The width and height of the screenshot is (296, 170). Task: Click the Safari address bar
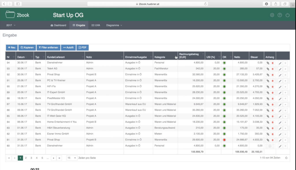[148, 4]
